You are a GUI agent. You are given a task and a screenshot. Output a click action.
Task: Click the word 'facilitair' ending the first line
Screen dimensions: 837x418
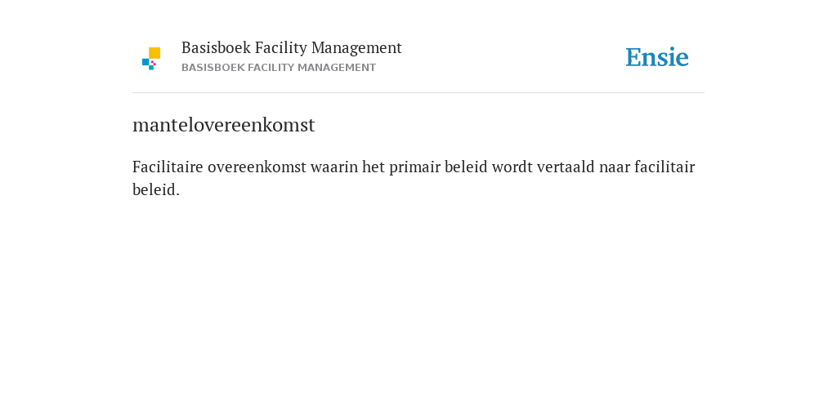[665, 167]
